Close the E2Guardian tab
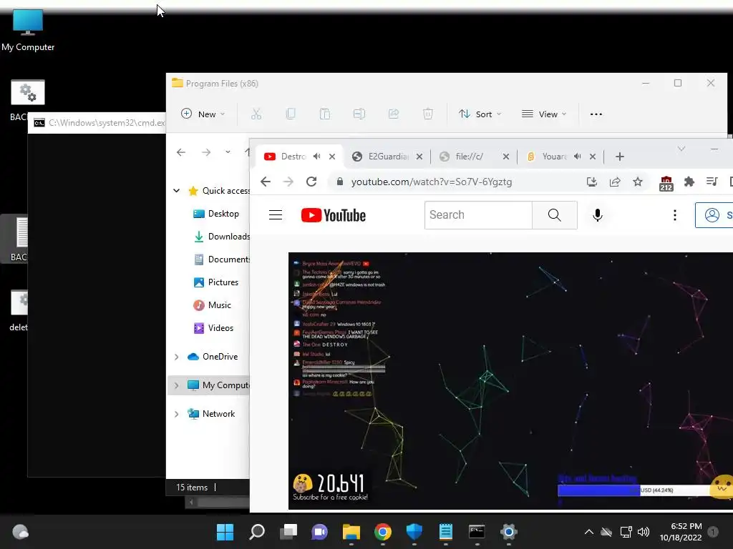 click(419, 157)
